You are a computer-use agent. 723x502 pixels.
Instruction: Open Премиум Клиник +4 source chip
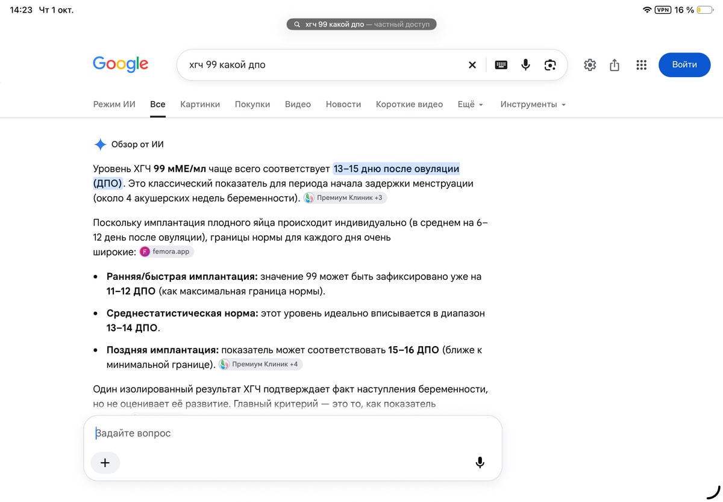[260, 364]
